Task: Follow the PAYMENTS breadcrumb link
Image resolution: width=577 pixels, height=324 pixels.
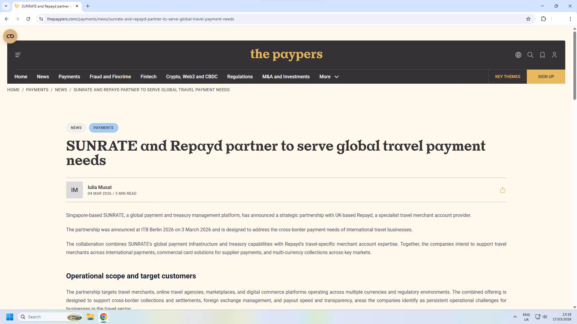Action: 37,90
